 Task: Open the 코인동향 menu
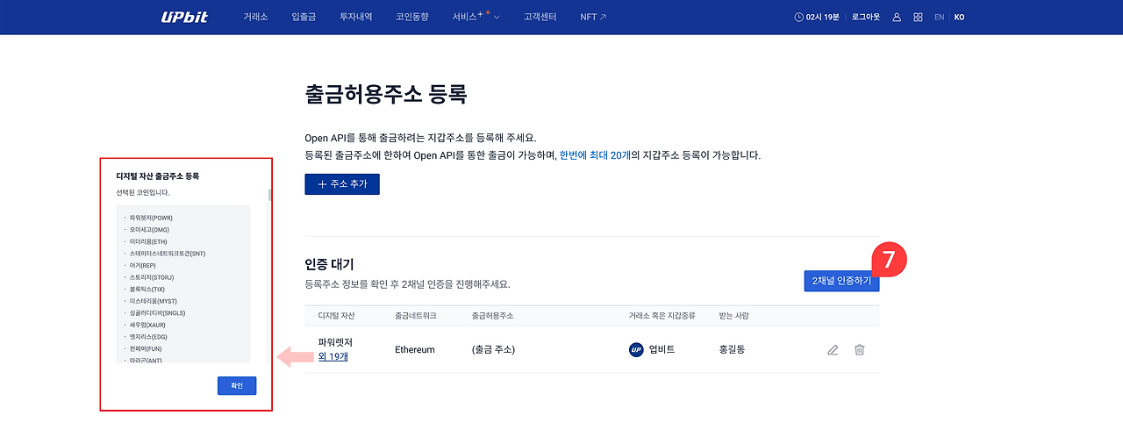tap(412, 17)
